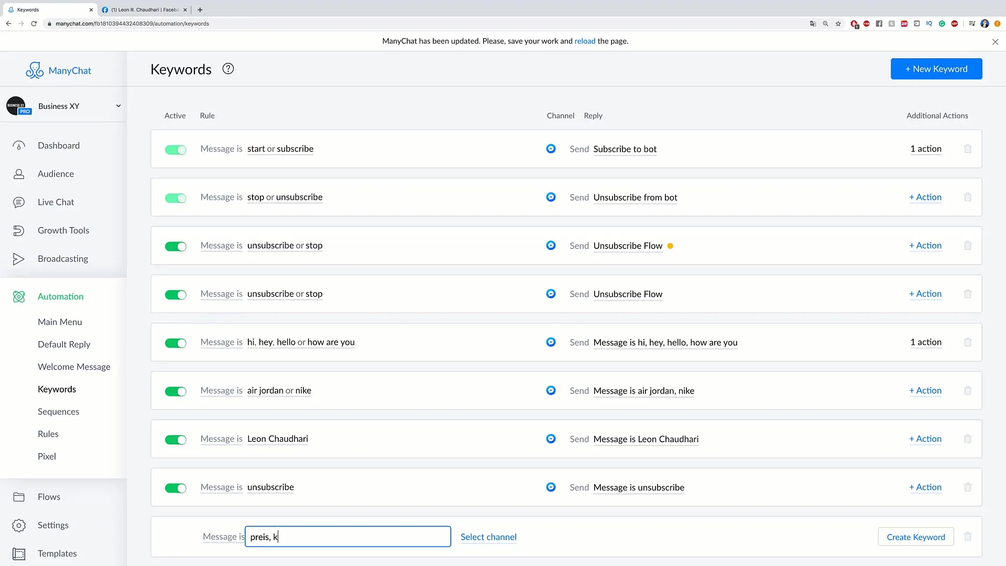Click trash icon for 'Message is unsubscribe' row
1006x566 pixels.
(x=968, y=487)
